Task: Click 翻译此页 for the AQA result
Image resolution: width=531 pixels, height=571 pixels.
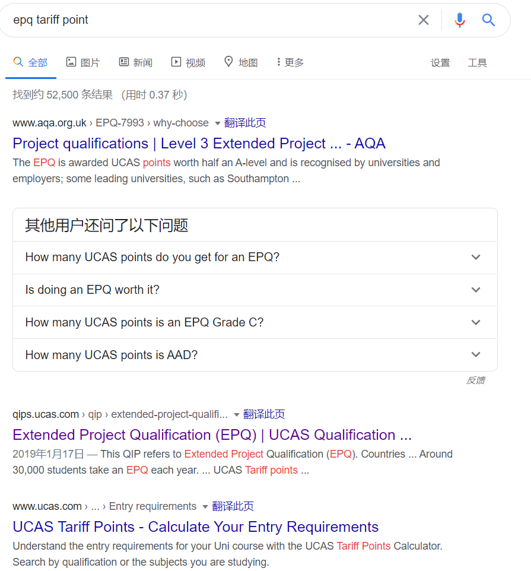Action: click(x=245, y=123)
